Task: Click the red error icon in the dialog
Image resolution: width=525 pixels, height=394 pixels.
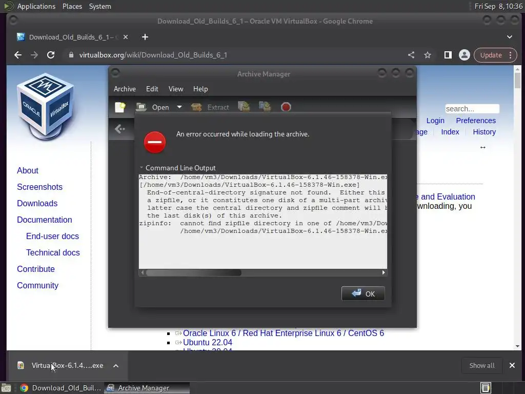Action: [155, 142]
